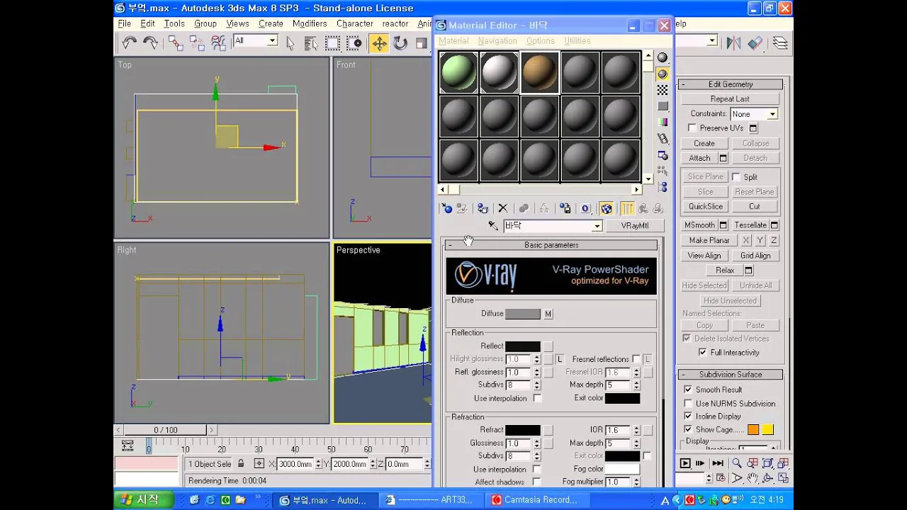907x510 pixels.
Task: Collapse the Basic parameters rollout
Action: (x=551, y=245)
